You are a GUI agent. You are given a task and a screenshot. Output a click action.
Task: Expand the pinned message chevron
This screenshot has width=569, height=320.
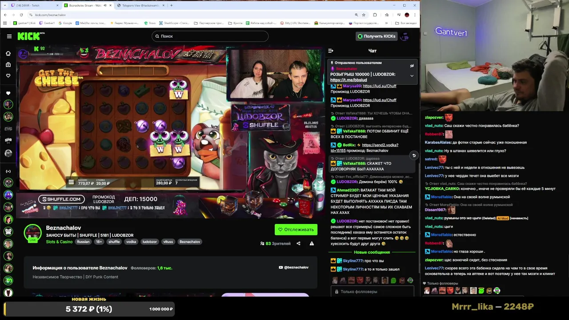coord(412,76)
